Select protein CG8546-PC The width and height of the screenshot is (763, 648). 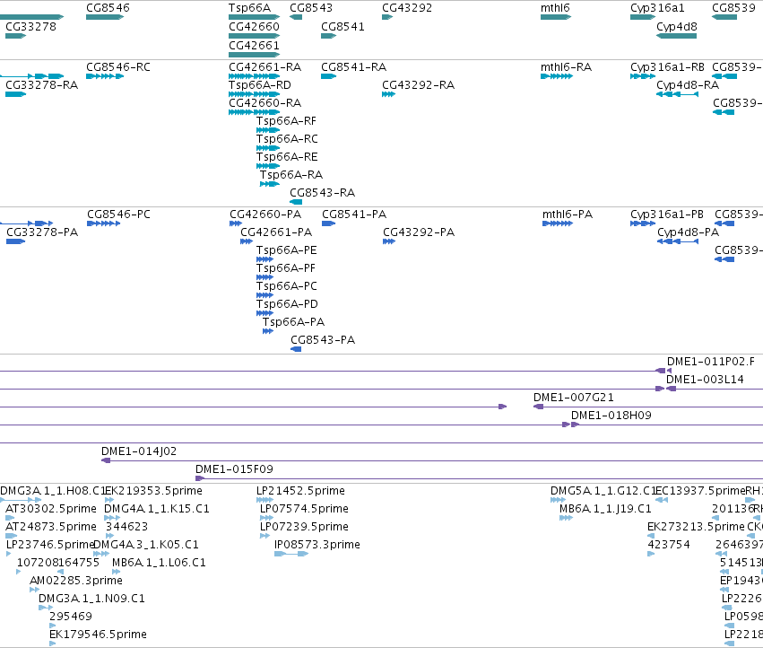pyautogui.click(x=104, y=223)
